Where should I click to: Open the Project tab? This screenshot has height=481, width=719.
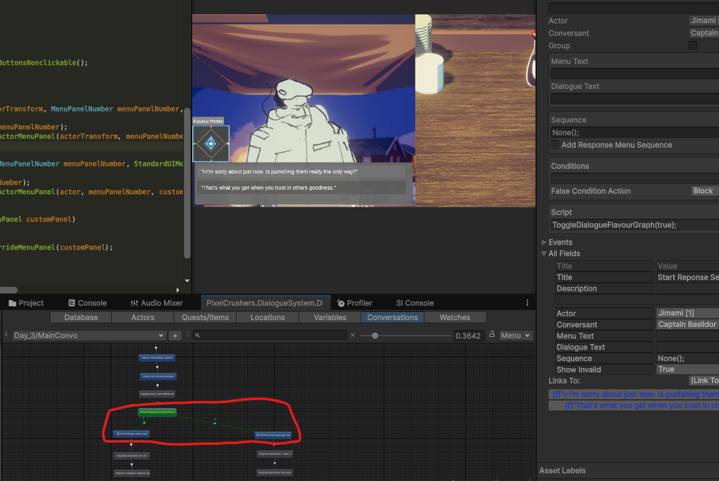(26, 303)
